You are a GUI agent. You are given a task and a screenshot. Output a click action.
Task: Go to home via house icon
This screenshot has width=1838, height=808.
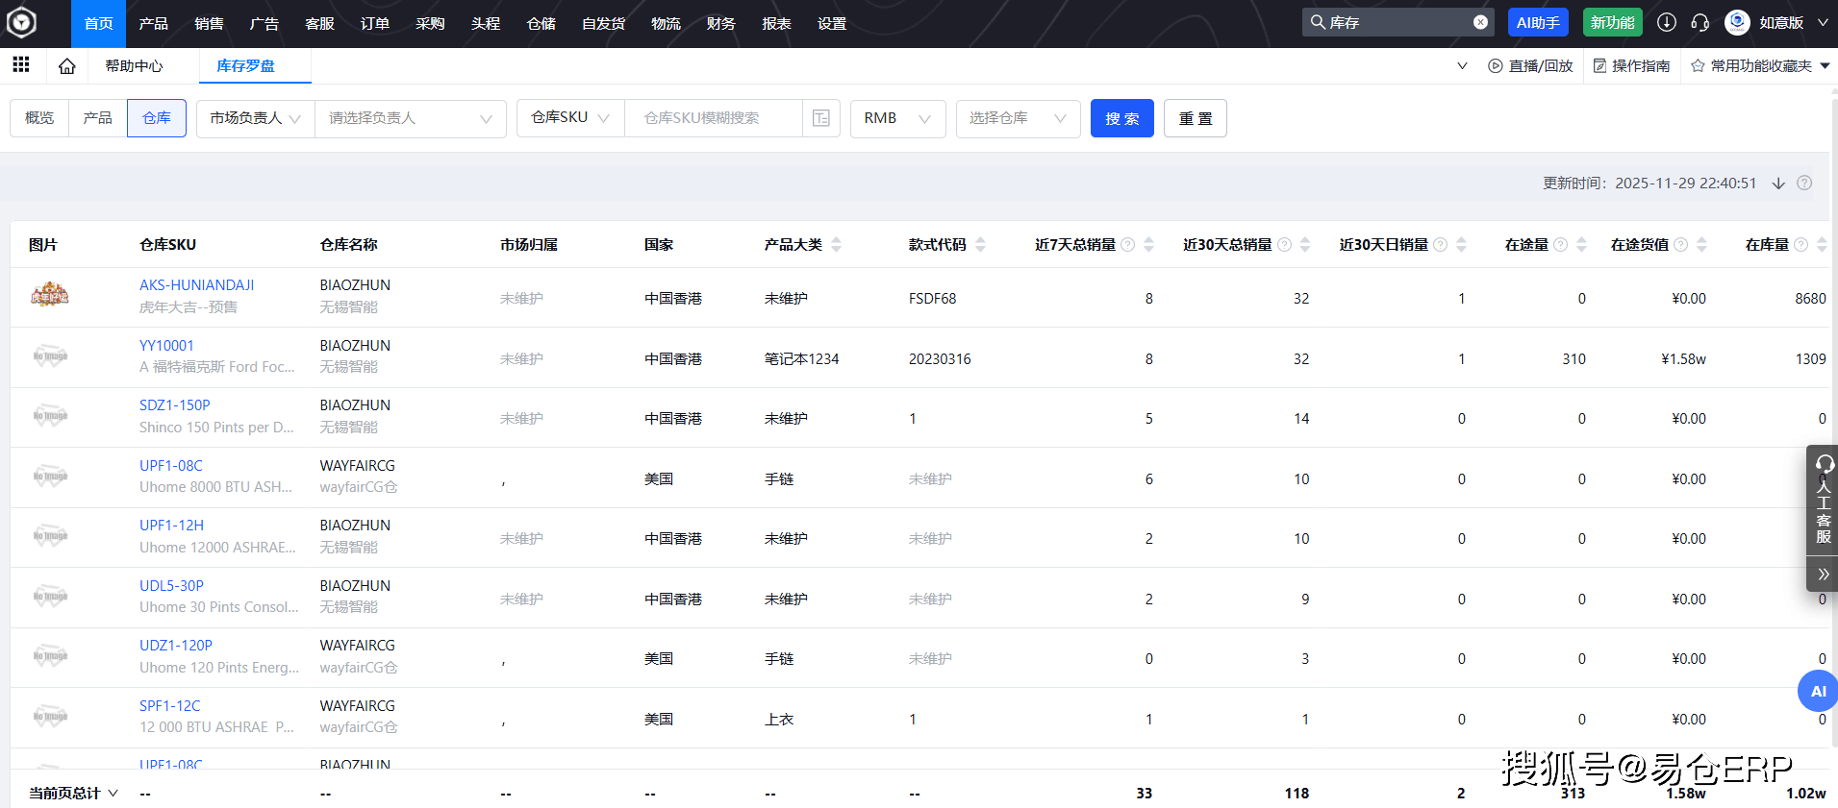coord(66,66)
